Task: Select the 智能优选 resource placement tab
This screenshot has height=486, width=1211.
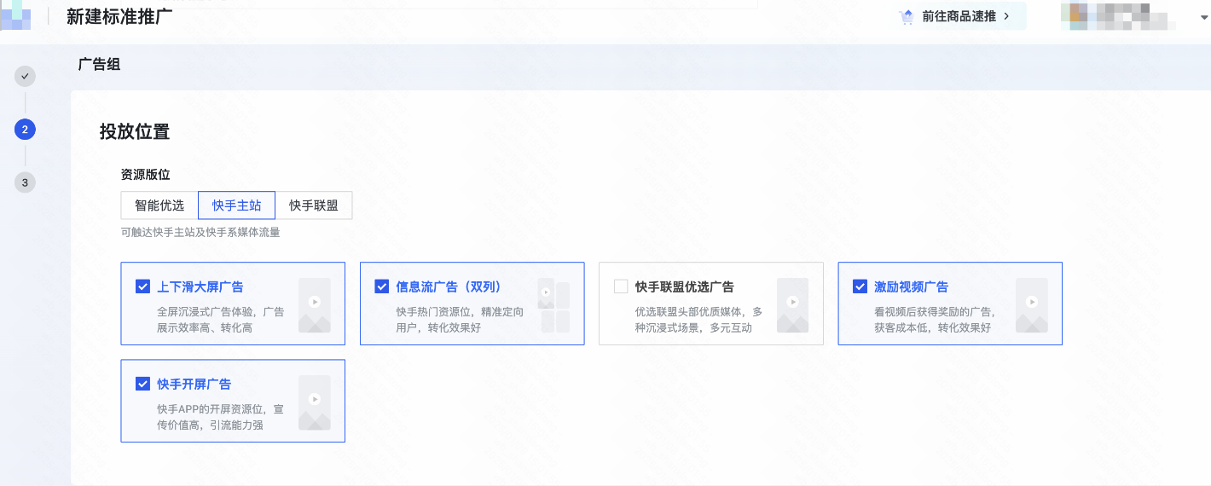Action: [x=159, y=205]
